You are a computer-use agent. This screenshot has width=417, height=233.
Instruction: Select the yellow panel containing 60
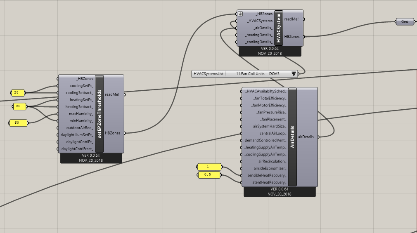[x=18, y=123]
